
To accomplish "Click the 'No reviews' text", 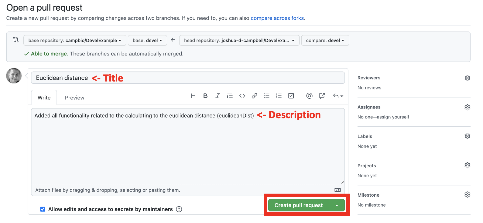I will [x=369, y=88].
